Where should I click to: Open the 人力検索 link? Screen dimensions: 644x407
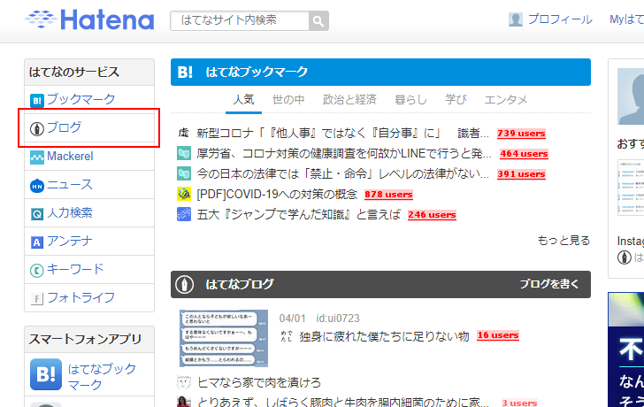point(70,212)
